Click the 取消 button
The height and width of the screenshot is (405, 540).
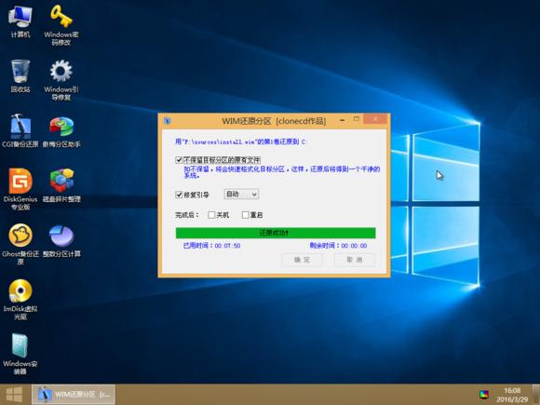pyautogui.click(x=355, y=260)
